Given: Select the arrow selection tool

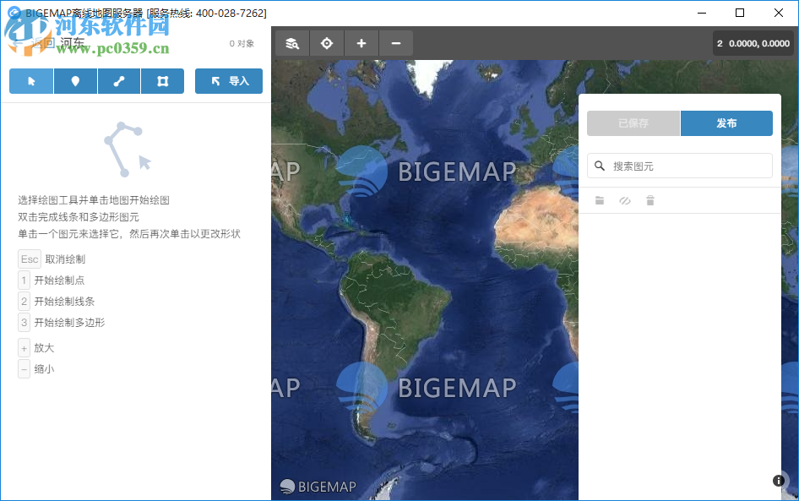Looking at the screenshot, I should tap(31, 80).
